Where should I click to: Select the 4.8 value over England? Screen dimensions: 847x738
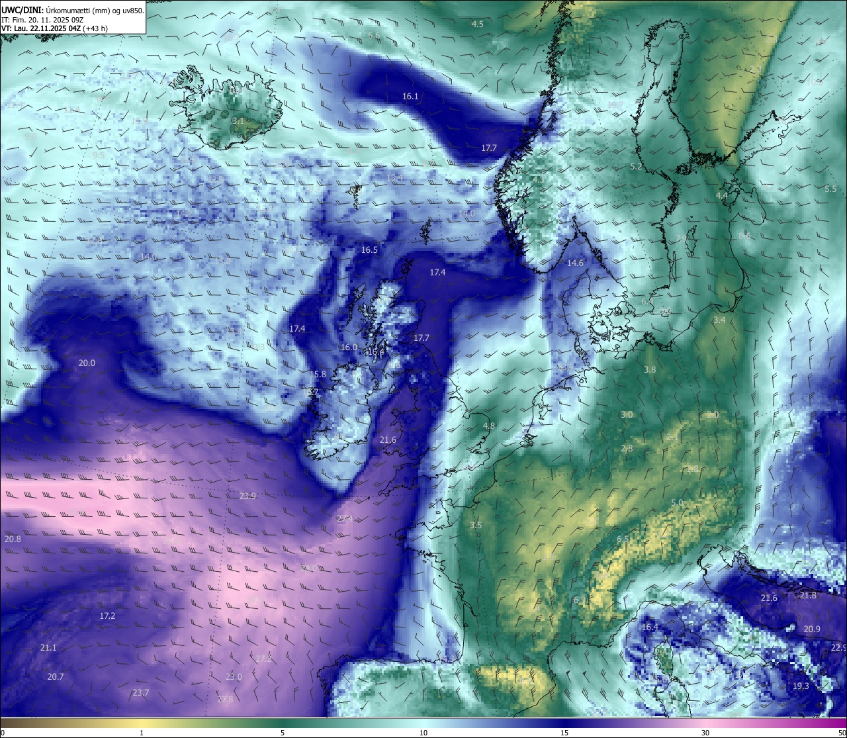pos(489,426)
